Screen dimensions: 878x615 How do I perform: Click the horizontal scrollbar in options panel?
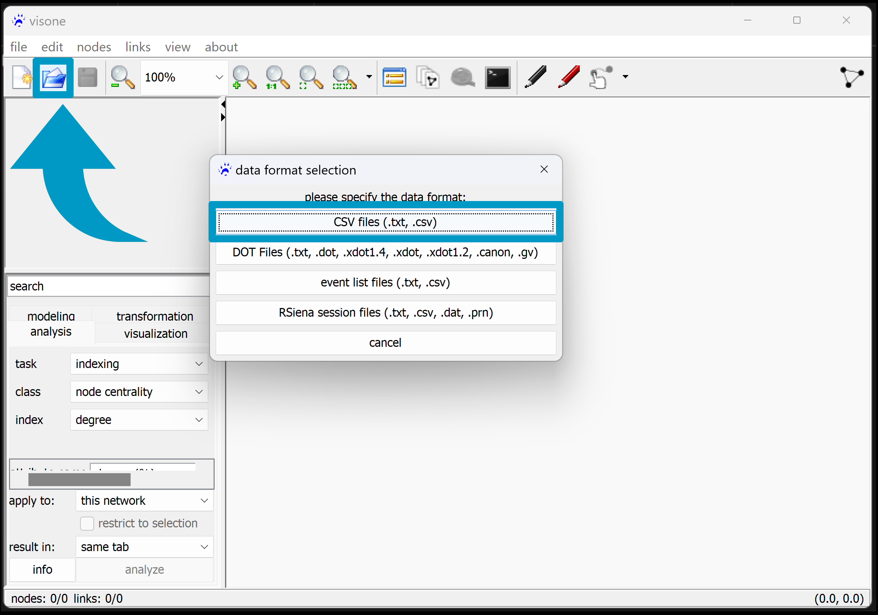click(80, 480)
